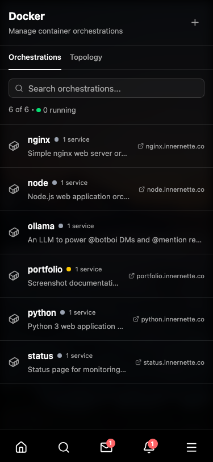
Task: Click the nginx orchestration title
Action: click(x=39, y=139)
